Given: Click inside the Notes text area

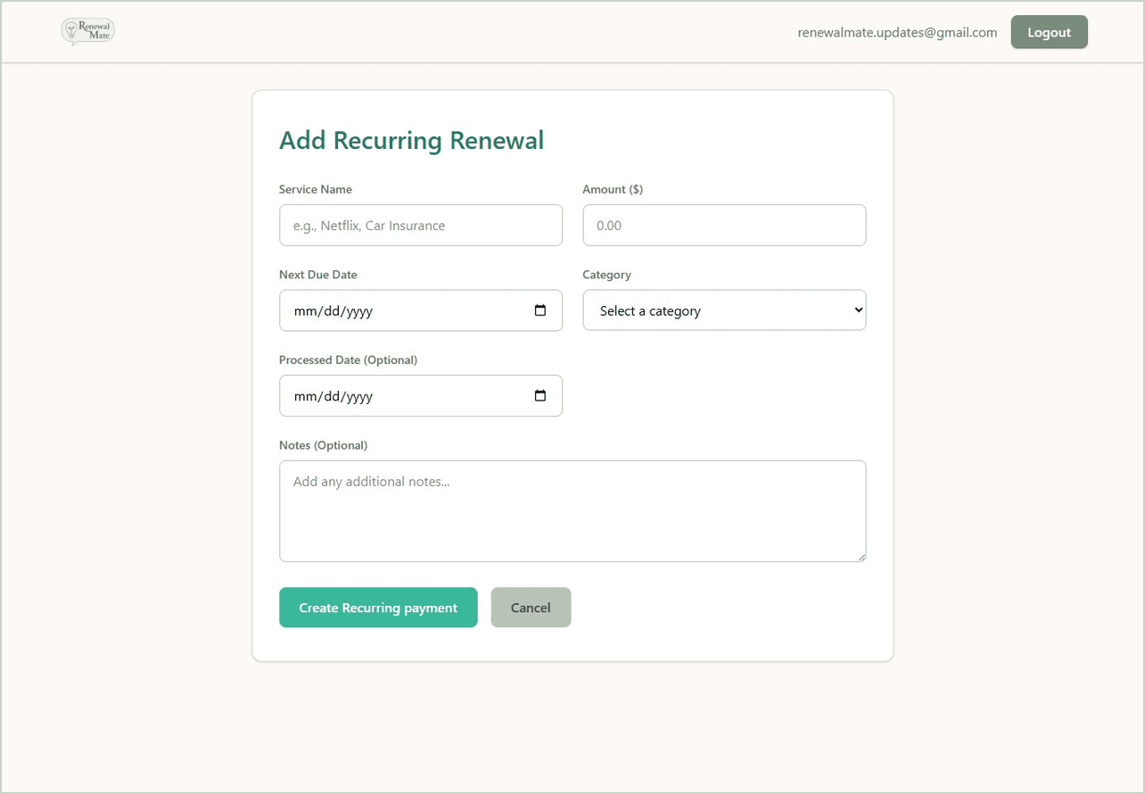Looking at the screenshot, I should pos(572,510).
